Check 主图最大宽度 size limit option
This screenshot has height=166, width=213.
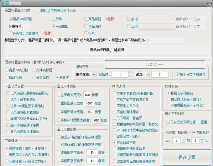58,95
